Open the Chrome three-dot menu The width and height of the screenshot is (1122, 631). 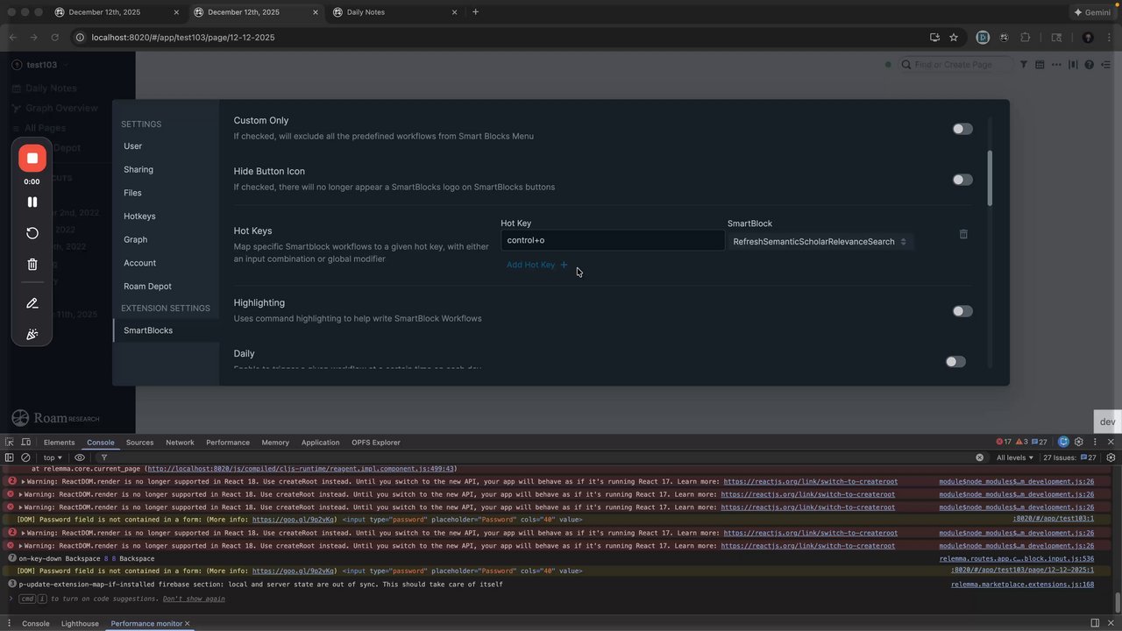[x=1107, y=38]
